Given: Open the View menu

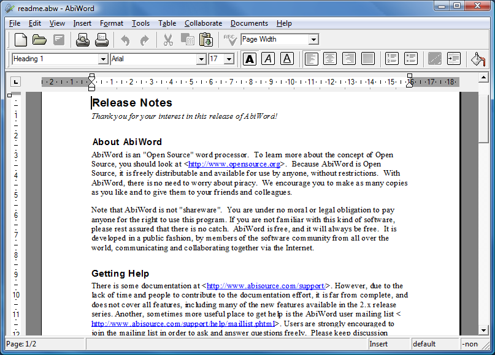Looking at the screenshot, I should (57, 23).
